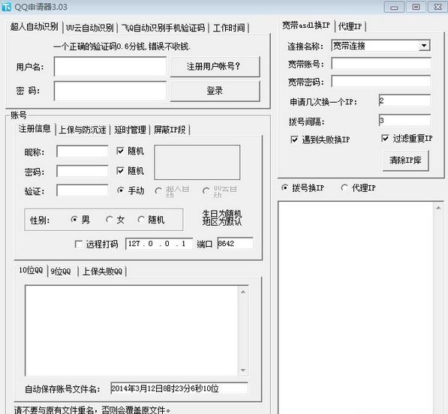
Task: Focus the 用户名 input field
Action: [x=110, y=67]
